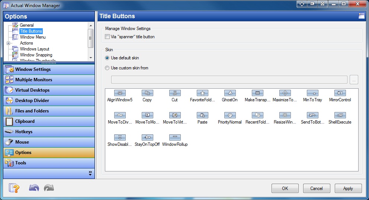Click the tree scrollbar up arrow
369x200 pixels.
(x=91, y=25)
